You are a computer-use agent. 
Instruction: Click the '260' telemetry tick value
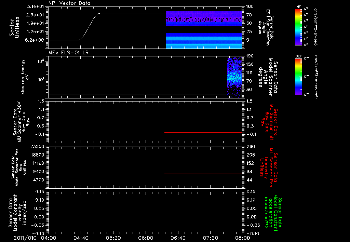(x=251, y=146)
